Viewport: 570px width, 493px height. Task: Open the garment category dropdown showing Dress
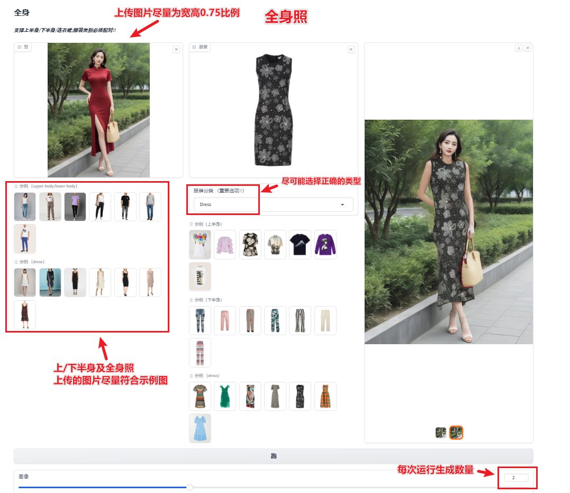[x=273, y=204]
